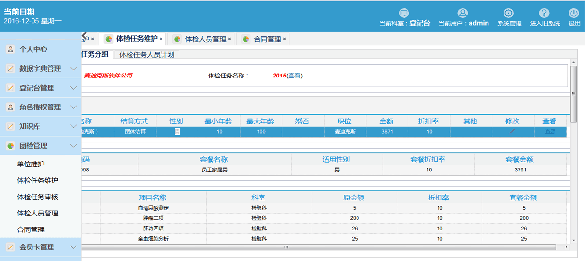The width and height of the screenshot is (585, 261).
Task: Select the 肝功四项 item row
Action: click(324, 229)
